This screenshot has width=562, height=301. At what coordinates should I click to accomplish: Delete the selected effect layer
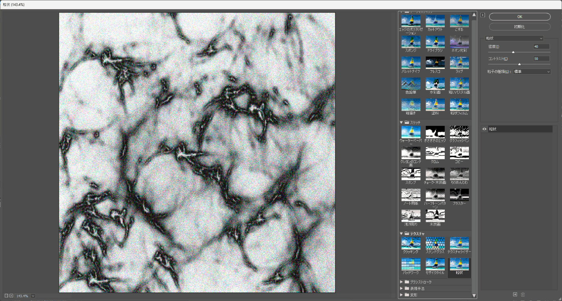pos(523,295)
